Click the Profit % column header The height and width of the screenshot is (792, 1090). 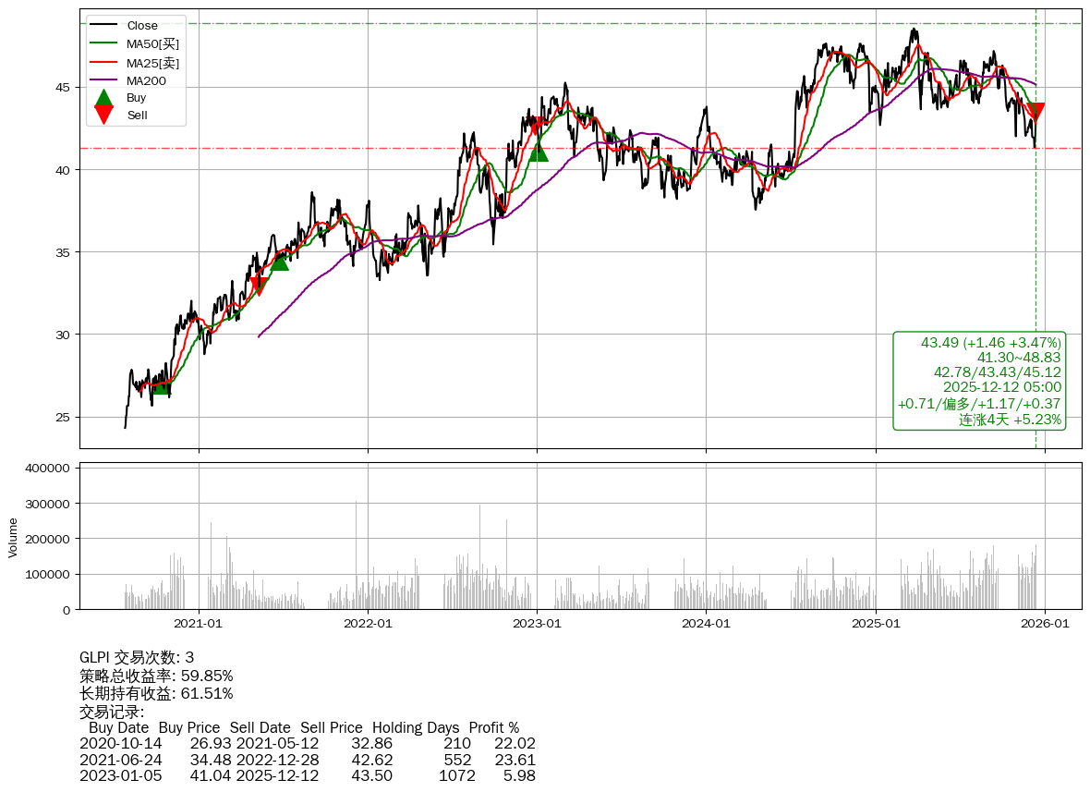(x=493, y=727)
